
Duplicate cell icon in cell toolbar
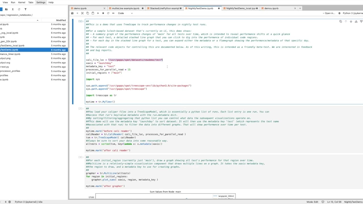341,22
